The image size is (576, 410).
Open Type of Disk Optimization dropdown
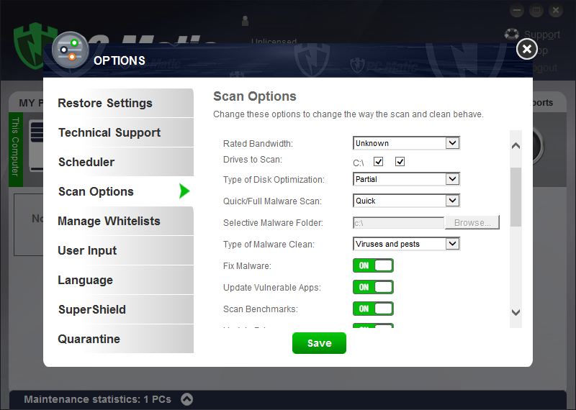[406, 179]
